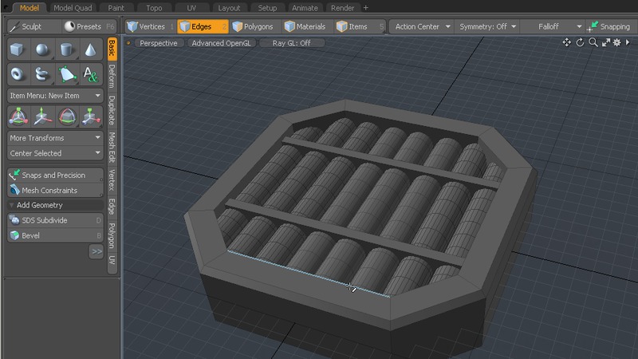Open the Deform vertical tab
Viewport: 638px width, 359px height.
(x=112, y=77)
